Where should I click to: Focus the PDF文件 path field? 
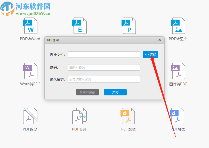(104, 55)
